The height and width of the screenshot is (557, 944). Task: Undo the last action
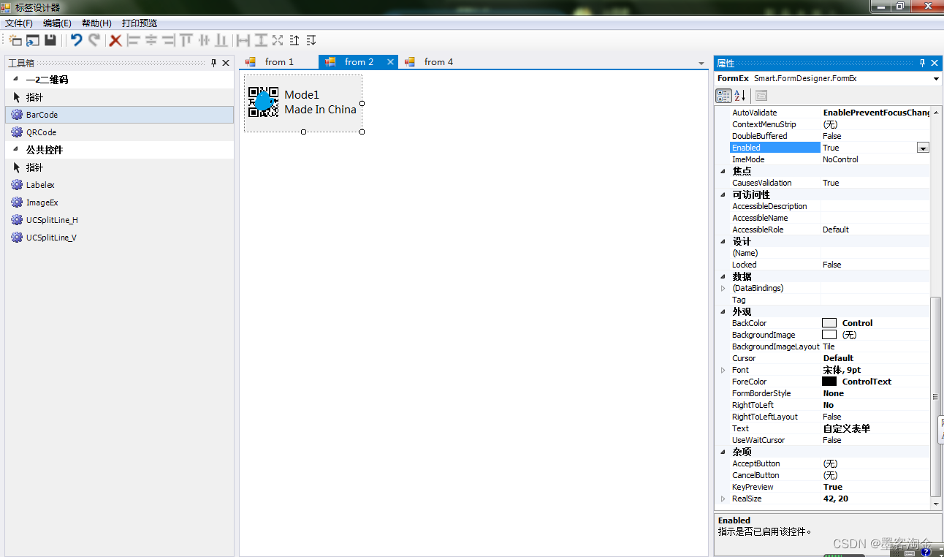pos(77,40)
